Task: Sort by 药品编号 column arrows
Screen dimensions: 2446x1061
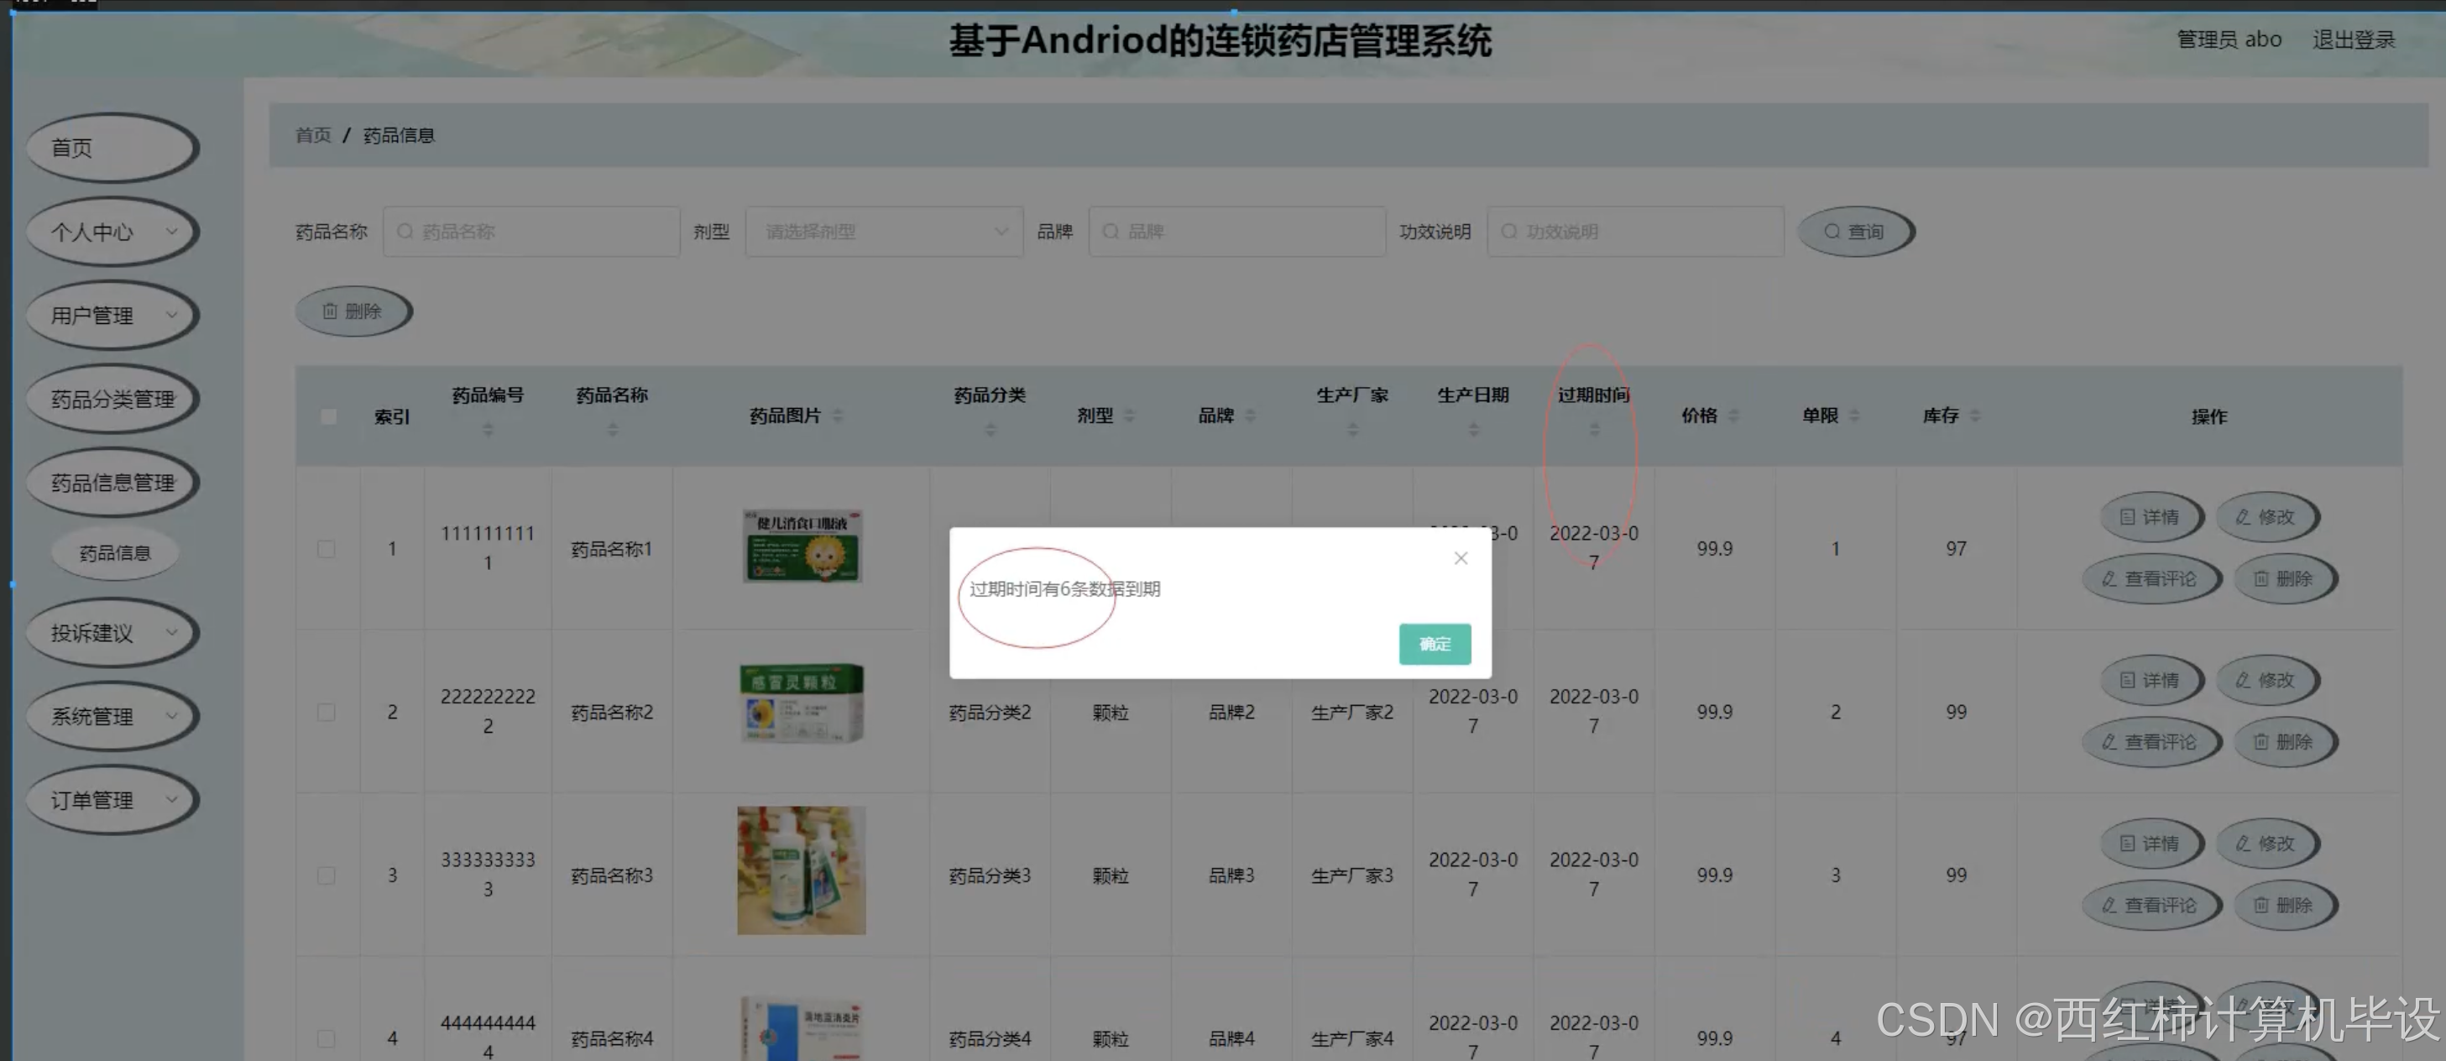Action: coord(488,429)
